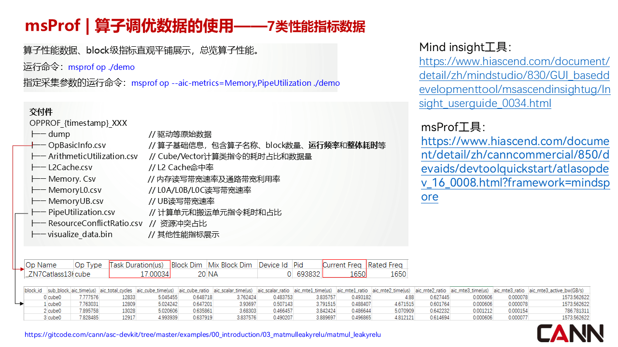The image size is (618, 347).
Task: Click the 'Mind insight工具:' label
Action: 465,47
